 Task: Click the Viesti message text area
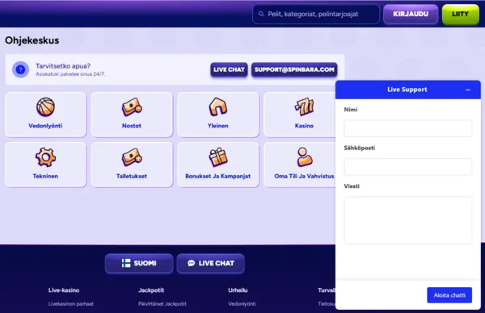tap(407, 220)
